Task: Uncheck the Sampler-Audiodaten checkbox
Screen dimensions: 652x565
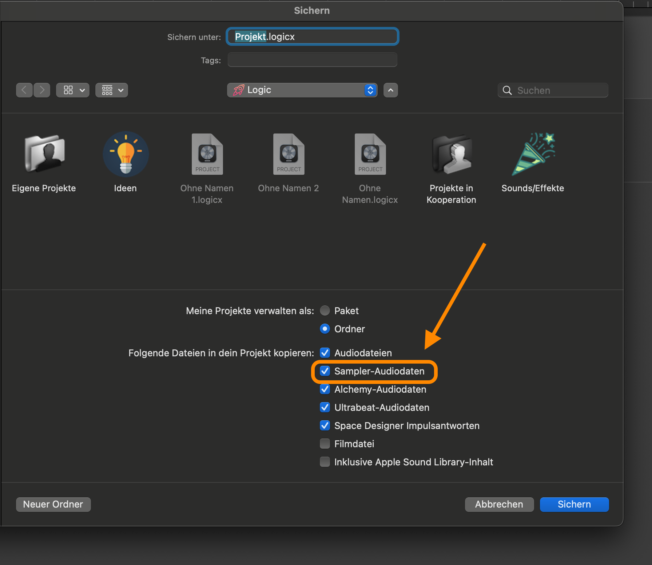Action: [x=325, y=371]
